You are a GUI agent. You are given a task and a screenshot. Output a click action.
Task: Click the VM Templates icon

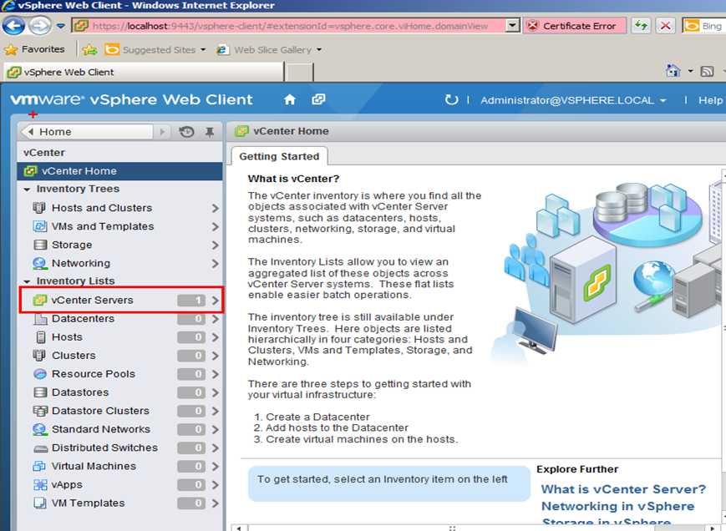[x=40, y=503]
